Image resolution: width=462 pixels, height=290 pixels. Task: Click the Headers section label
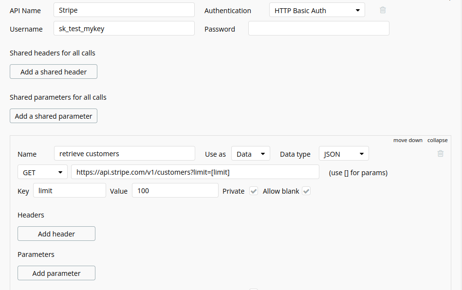tap(31, 215)
